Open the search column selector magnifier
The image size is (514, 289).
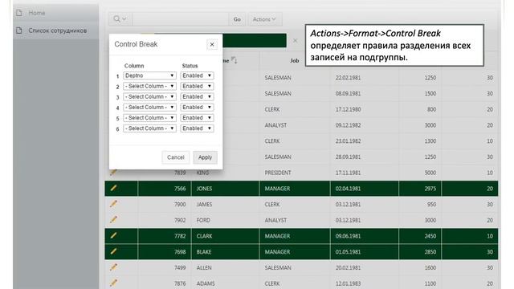(x=120, y=19)
